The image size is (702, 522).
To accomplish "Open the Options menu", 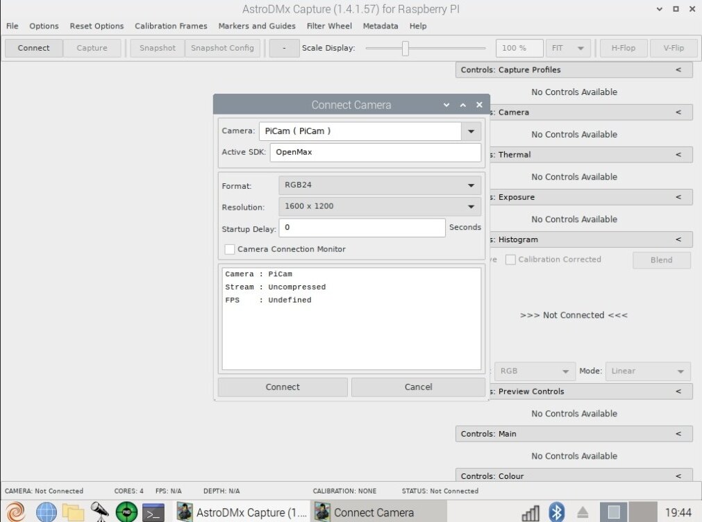I will click(44, 26).
